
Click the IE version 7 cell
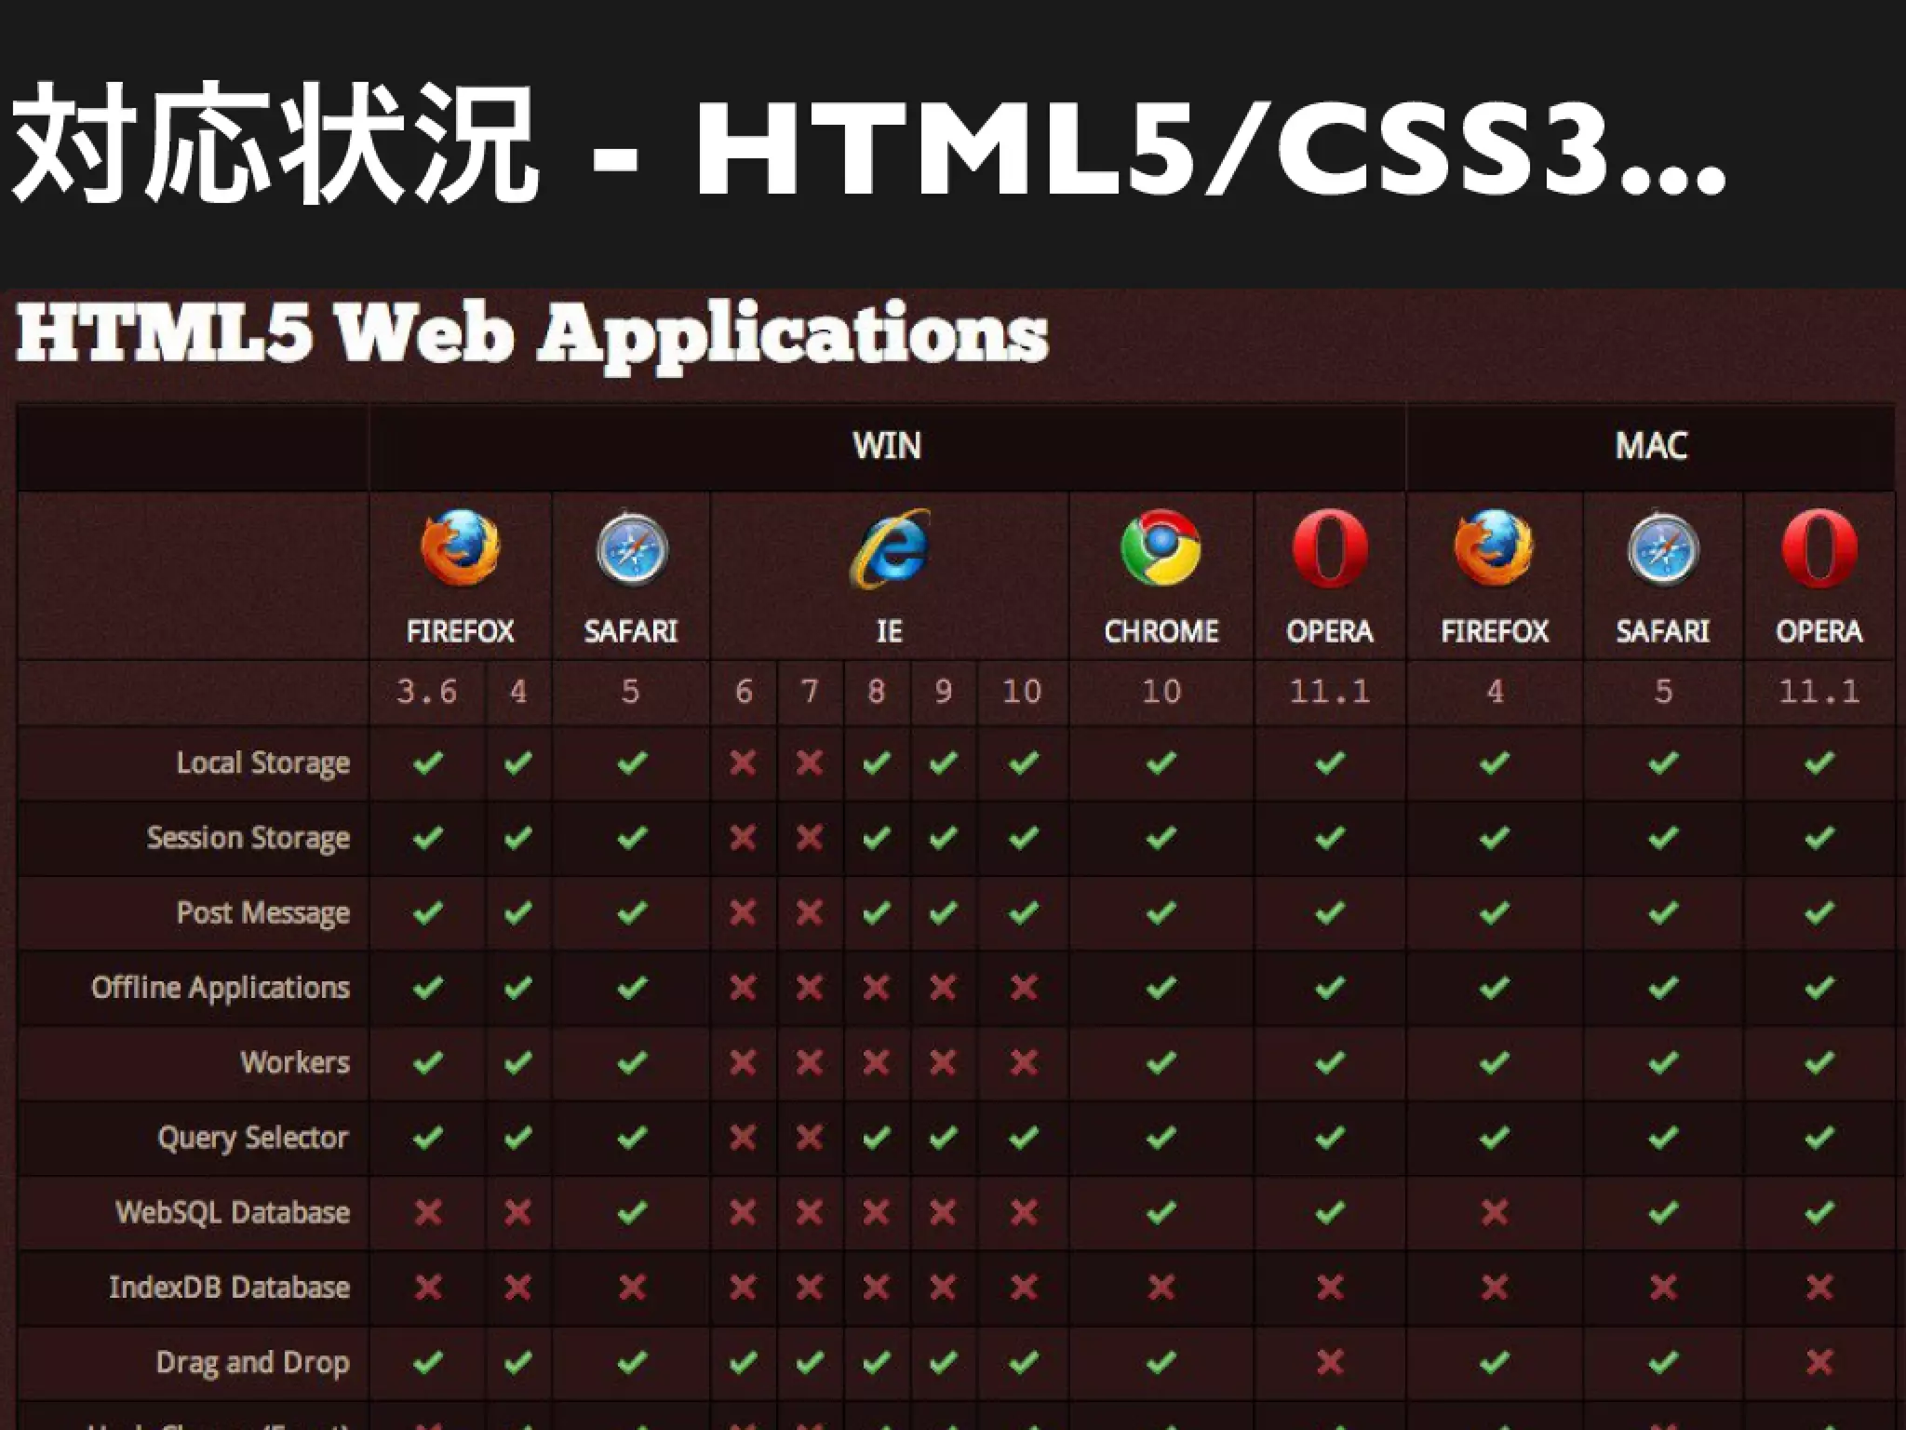810,692
